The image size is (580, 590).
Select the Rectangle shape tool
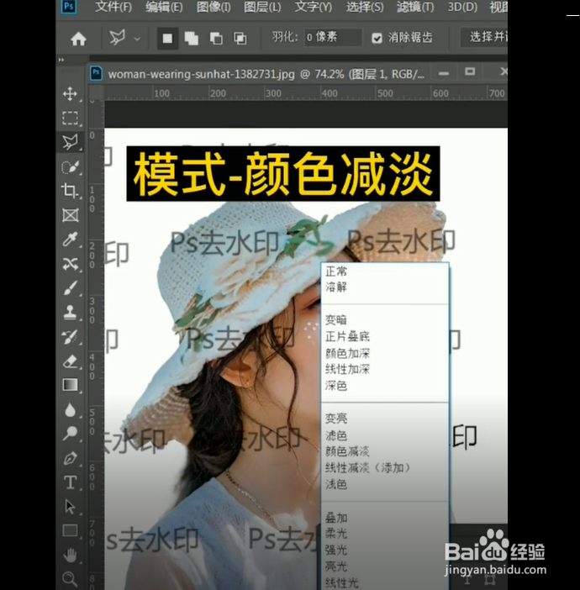click(x=70, y=530)
